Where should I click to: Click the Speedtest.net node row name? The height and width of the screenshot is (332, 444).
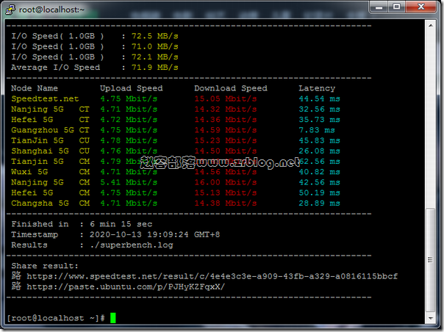tap(45, 98)
